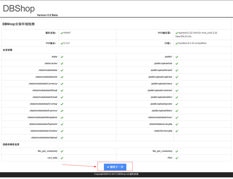Click the check for ./public/upload/links/

click(x=177, y=111)
